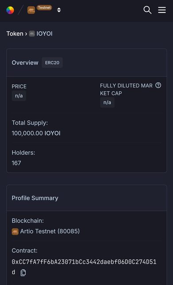Viewport: 173px width, 285px height.
Task: Click the IOYOI breadcrumb label
Action: [x=44, y=34]
